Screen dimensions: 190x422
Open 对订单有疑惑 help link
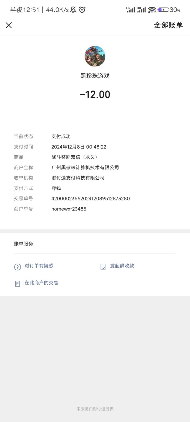[39, 266]
